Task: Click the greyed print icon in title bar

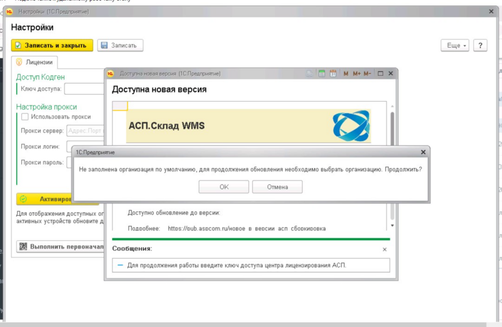Action: 309,73
